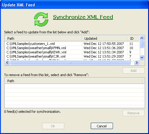Click the horizontal scrollbar thumb
Image resolution: width=149 pixels, height=134 pixels.
coord(70,63)
